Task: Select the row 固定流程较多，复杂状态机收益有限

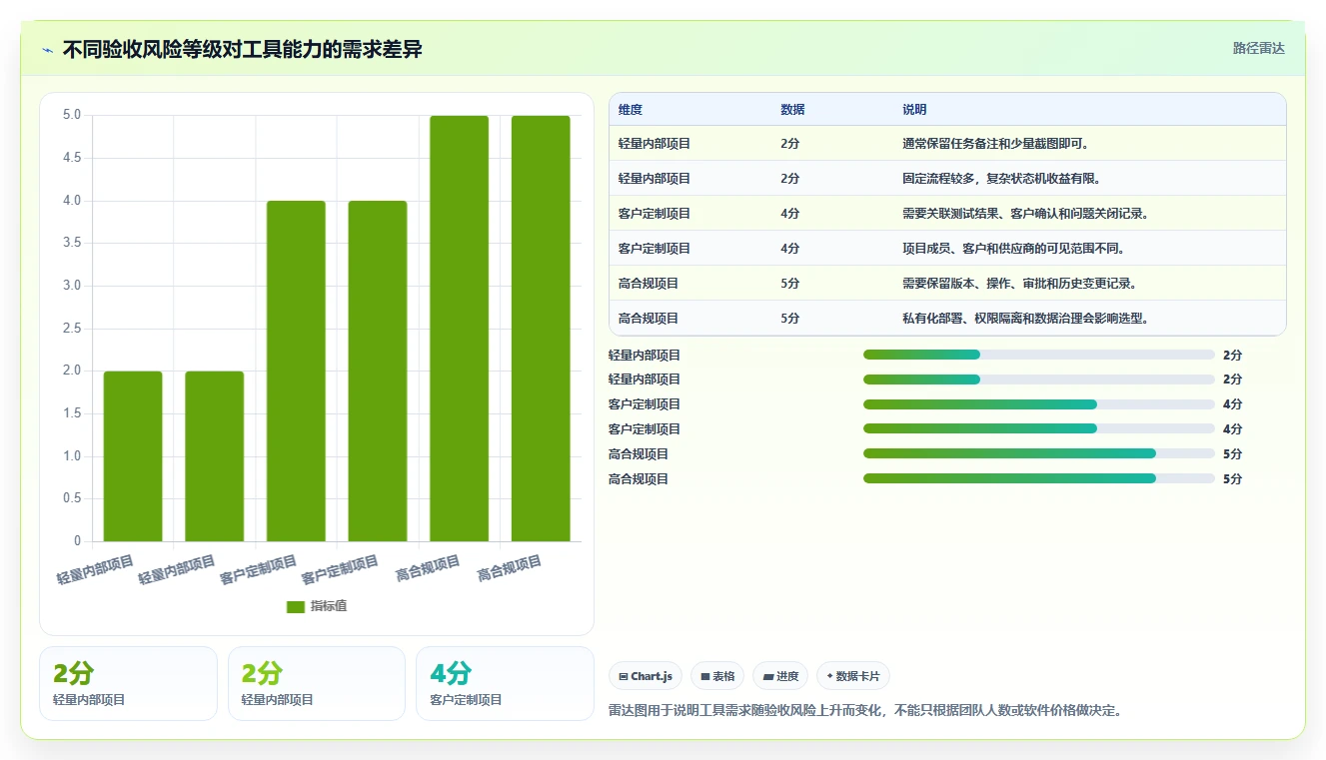Action: [947, 179]
